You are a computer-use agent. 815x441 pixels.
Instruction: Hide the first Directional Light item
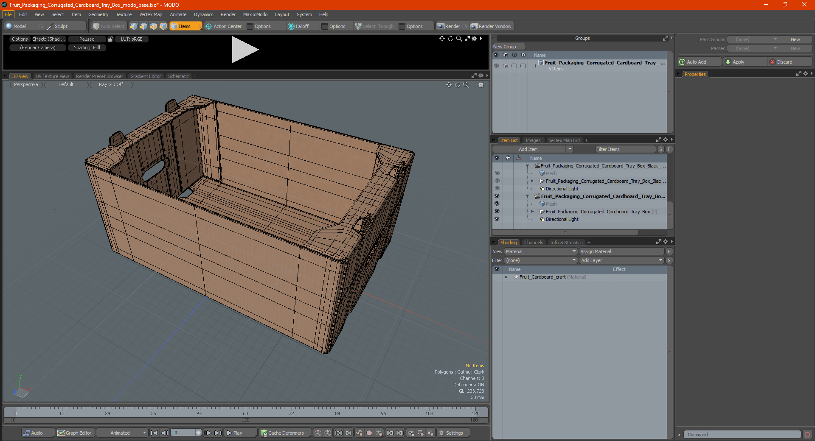pyautogui.click(x=497, y=189)
